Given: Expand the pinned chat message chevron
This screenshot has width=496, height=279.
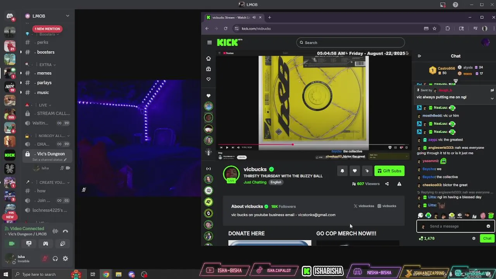Looking at the screenshot, I should [492, 98].
